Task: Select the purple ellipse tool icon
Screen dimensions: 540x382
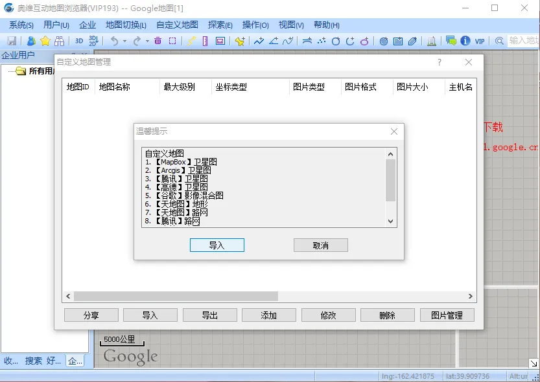Action: (x=364, y=41)
